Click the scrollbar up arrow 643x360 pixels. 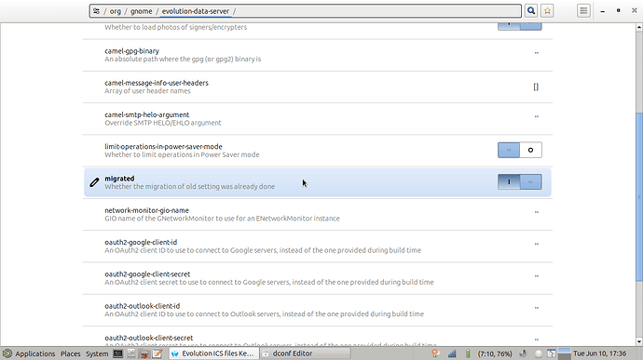pyautogui.click(x=639, y=27)
